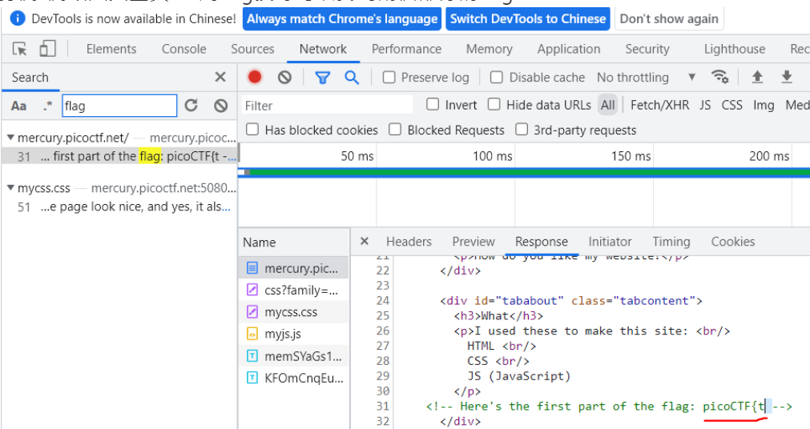Open line 51 mycss.css search result

coord(119,207)
